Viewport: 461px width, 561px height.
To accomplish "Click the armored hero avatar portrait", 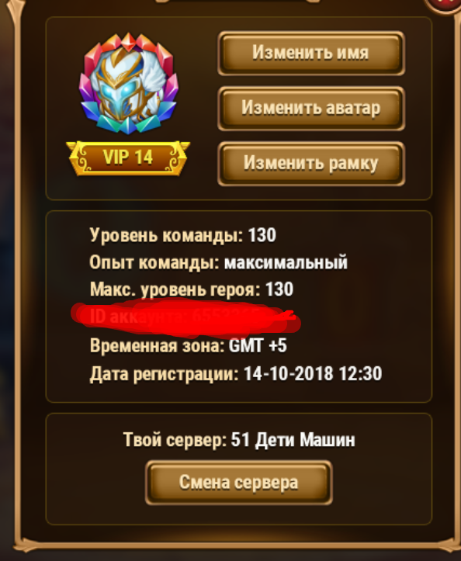I will (x=128, y=84).
